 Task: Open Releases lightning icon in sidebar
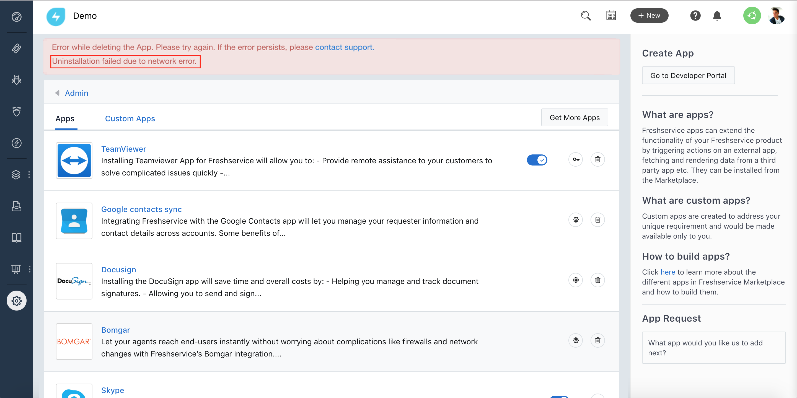[16, 143]
